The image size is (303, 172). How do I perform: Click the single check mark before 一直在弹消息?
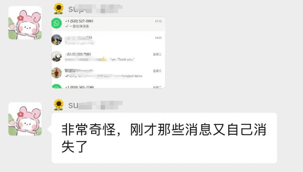(67, 26)
